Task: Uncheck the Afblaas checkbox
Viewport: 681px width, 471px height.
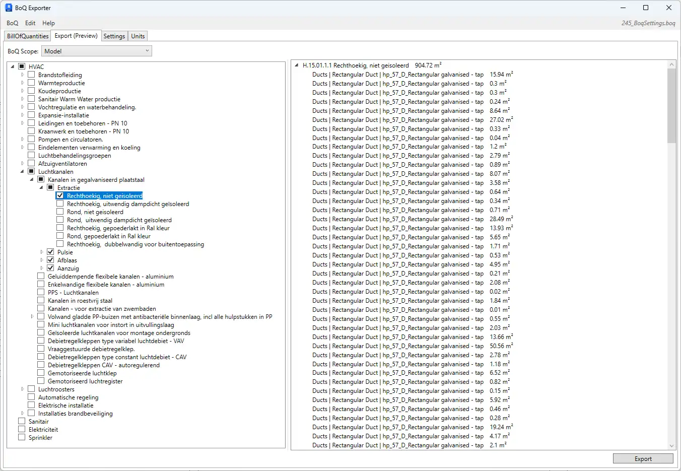Action: 50,260
